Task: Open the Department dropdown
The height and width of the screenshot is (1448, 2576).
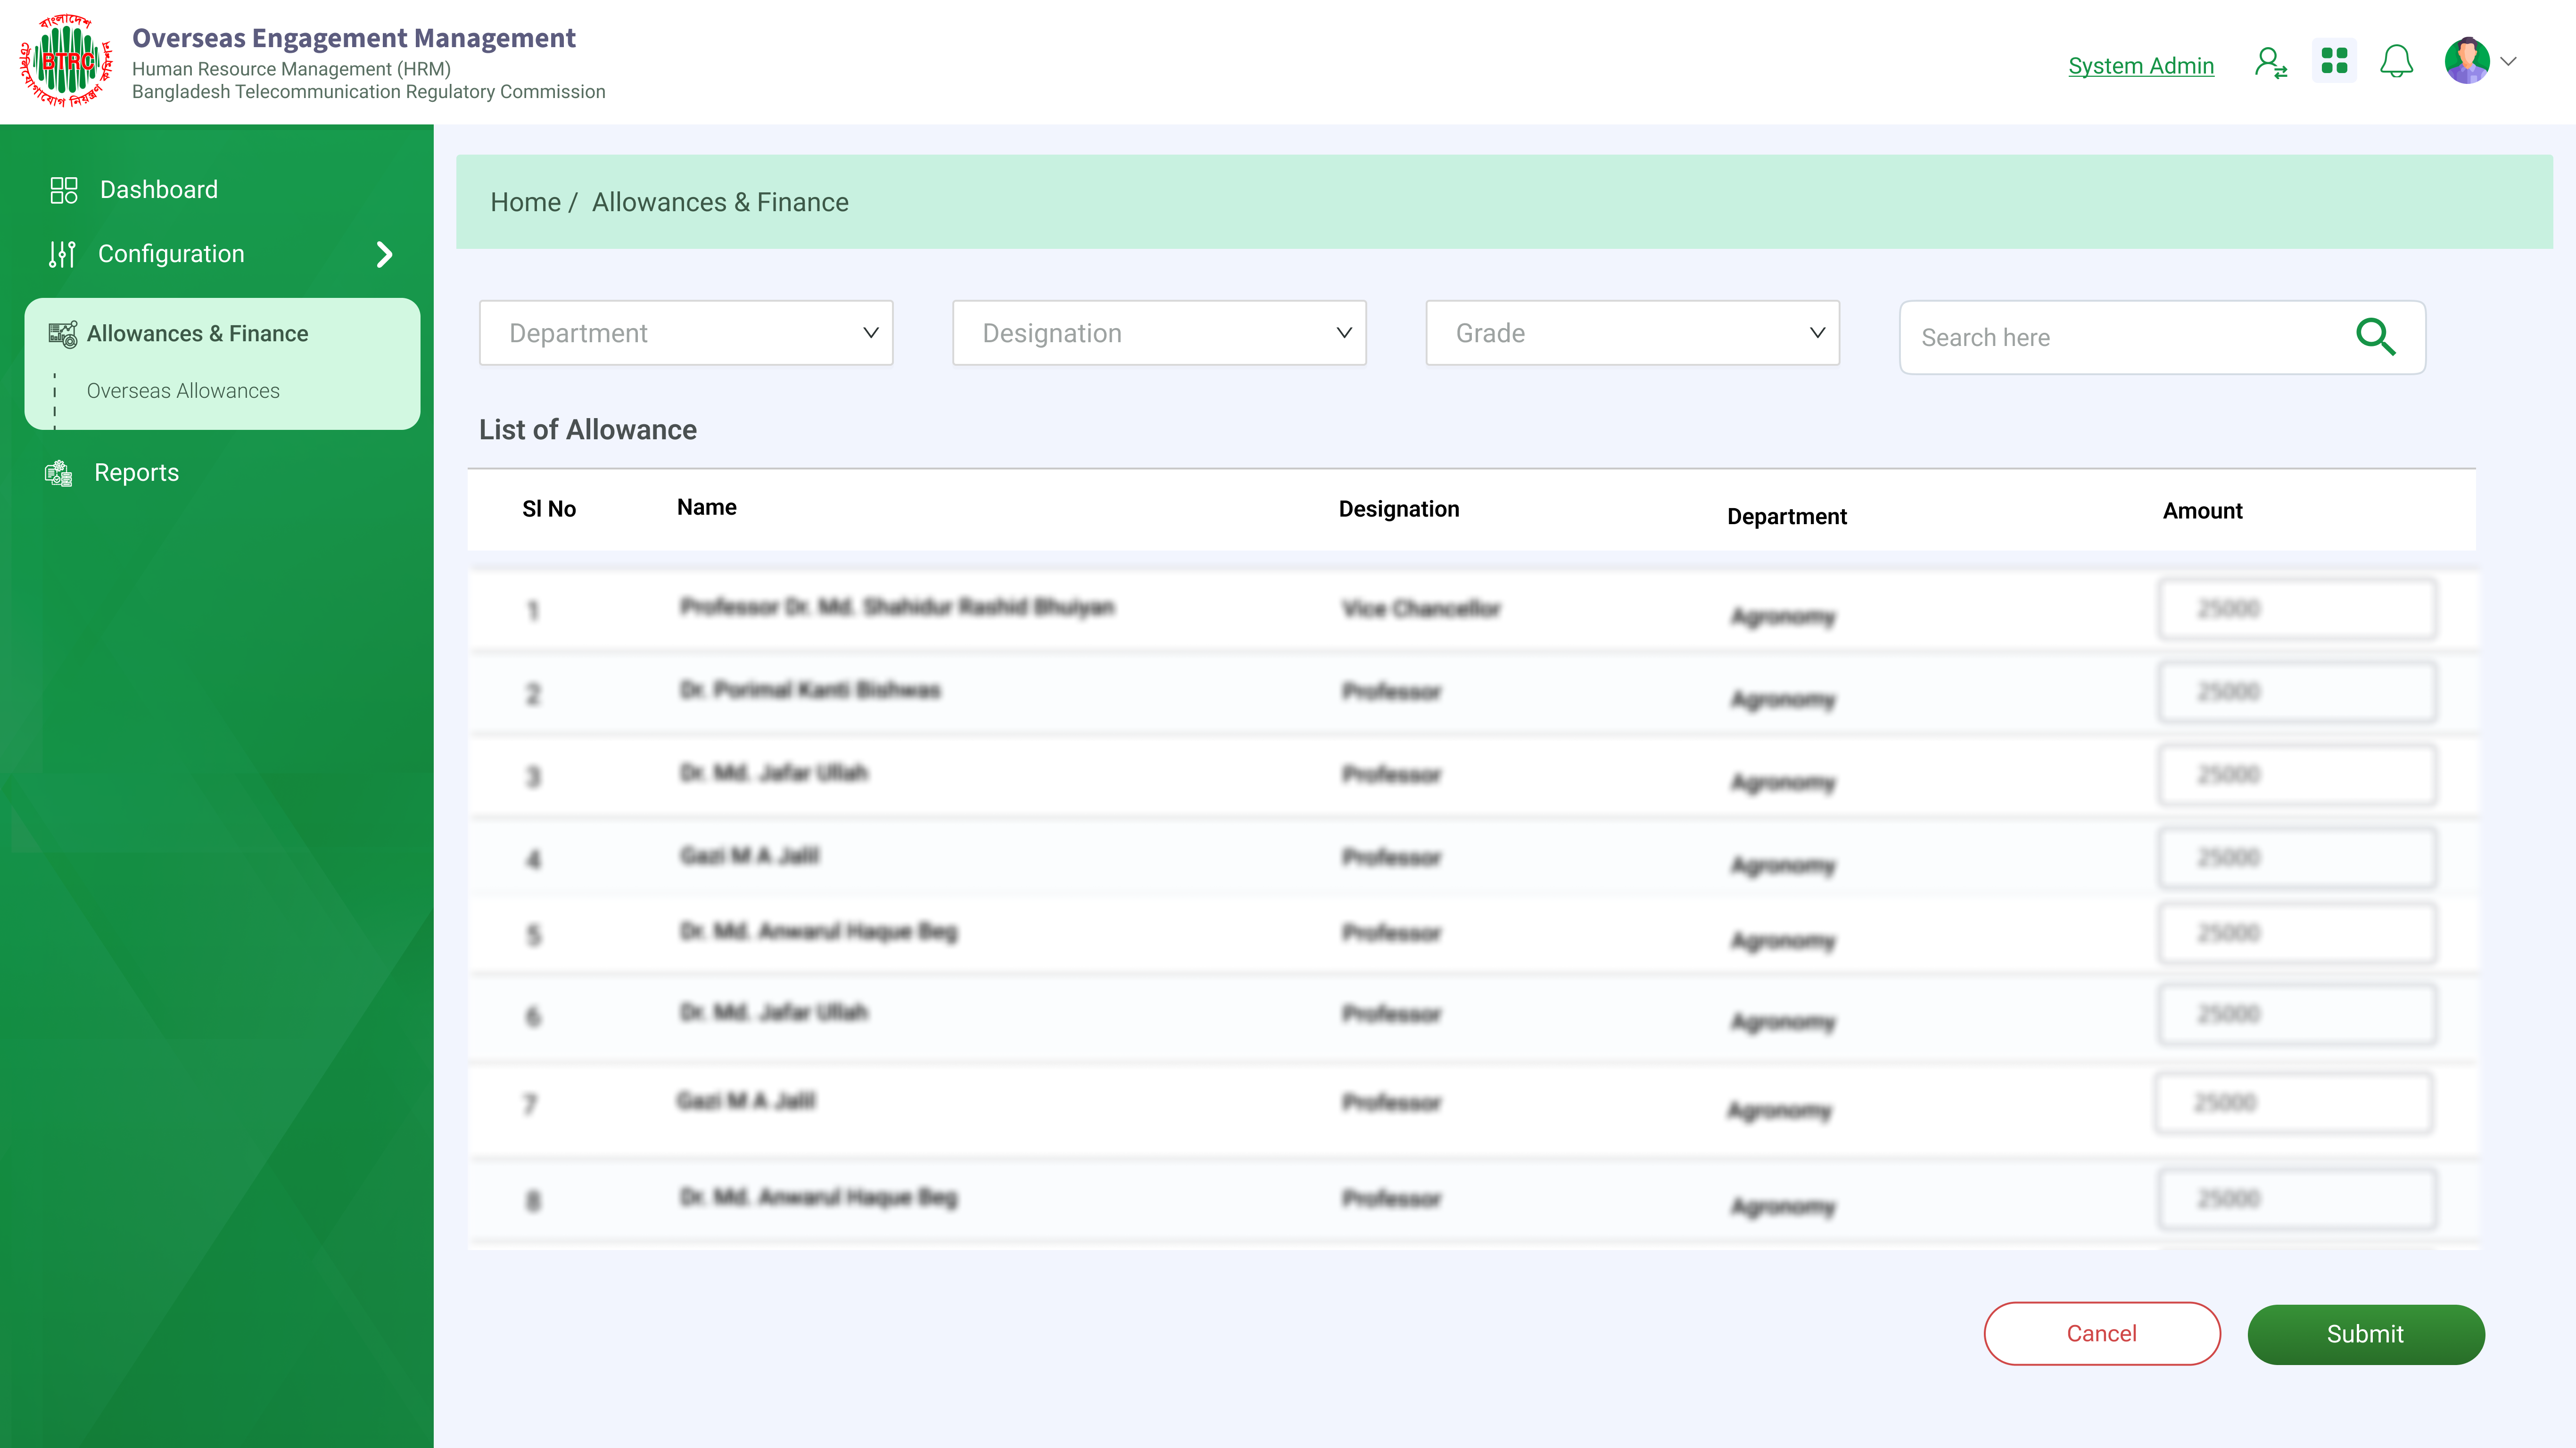Action: pos(686,333)
